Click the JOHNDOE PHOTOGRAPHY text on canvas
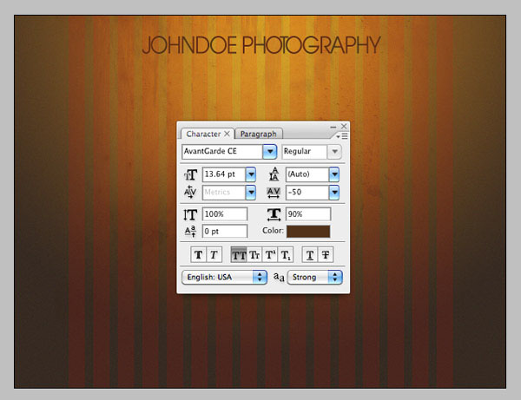 pyautogui.click(x=261, y=45)
